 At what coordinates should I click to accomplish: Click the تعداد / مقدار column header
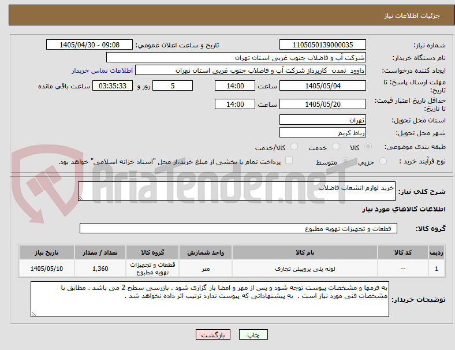100,252
